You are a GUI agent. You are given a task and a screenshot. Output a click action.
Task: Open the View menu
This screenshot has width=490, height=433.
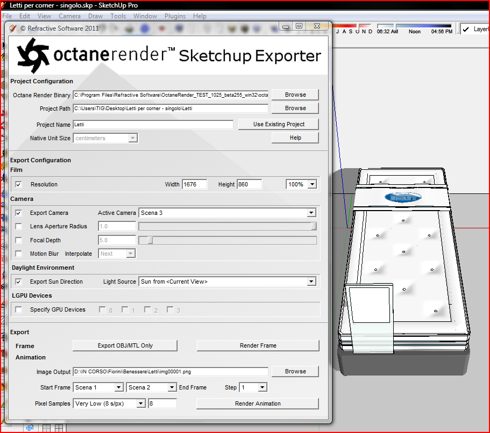[x=45, y=16]
